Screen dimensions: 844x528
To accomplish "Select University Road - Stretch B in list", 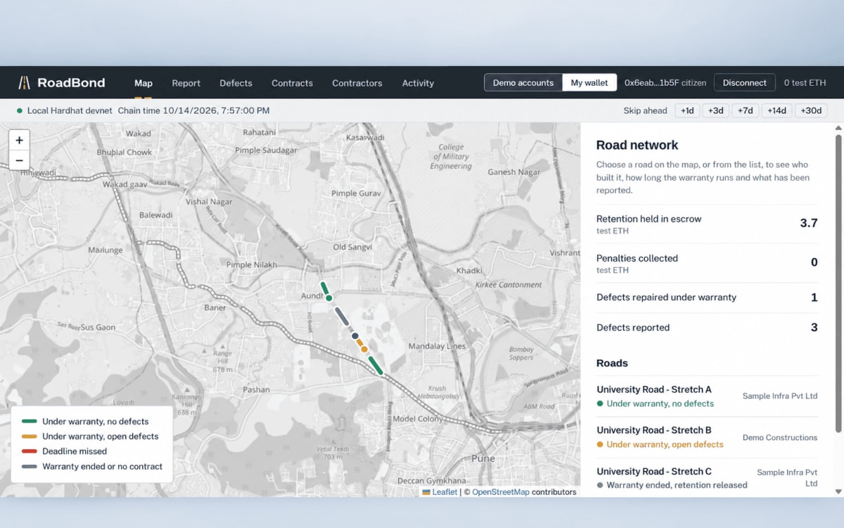I will click(x=707, y=437).
